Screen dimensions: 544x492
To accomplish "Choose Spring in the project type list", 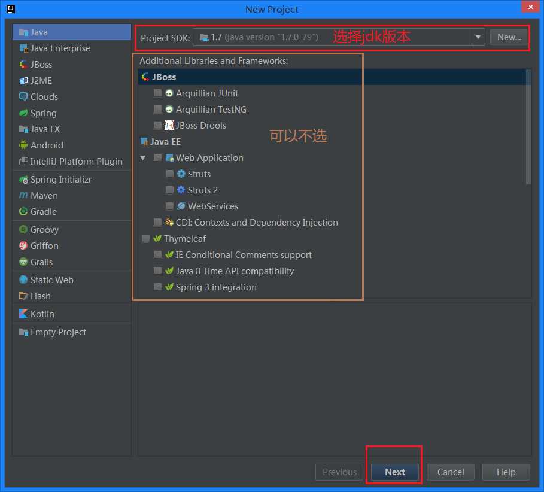I will pyautogui.click(x=71, y=113).
